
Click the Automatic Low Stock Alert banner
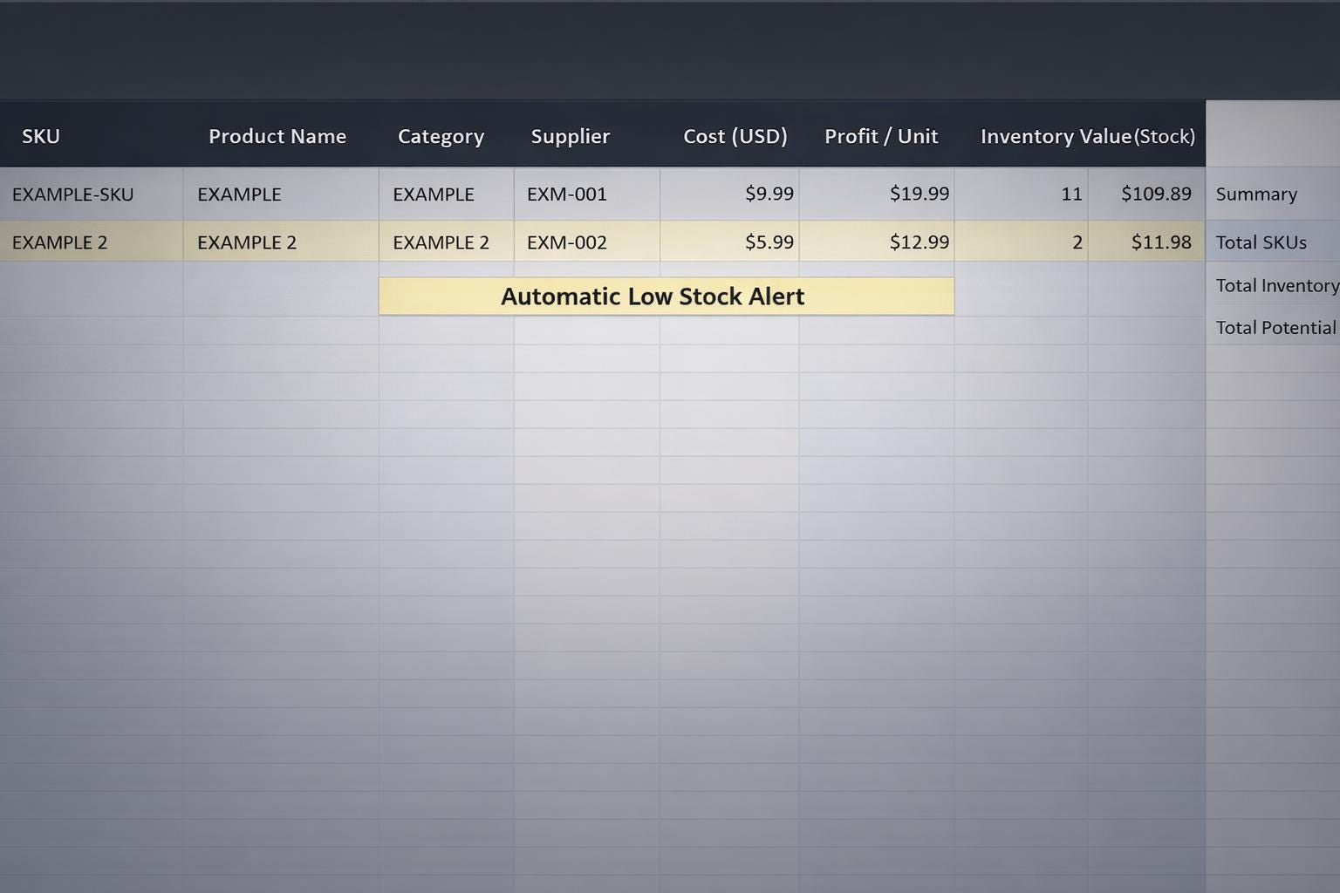(667, 297)
